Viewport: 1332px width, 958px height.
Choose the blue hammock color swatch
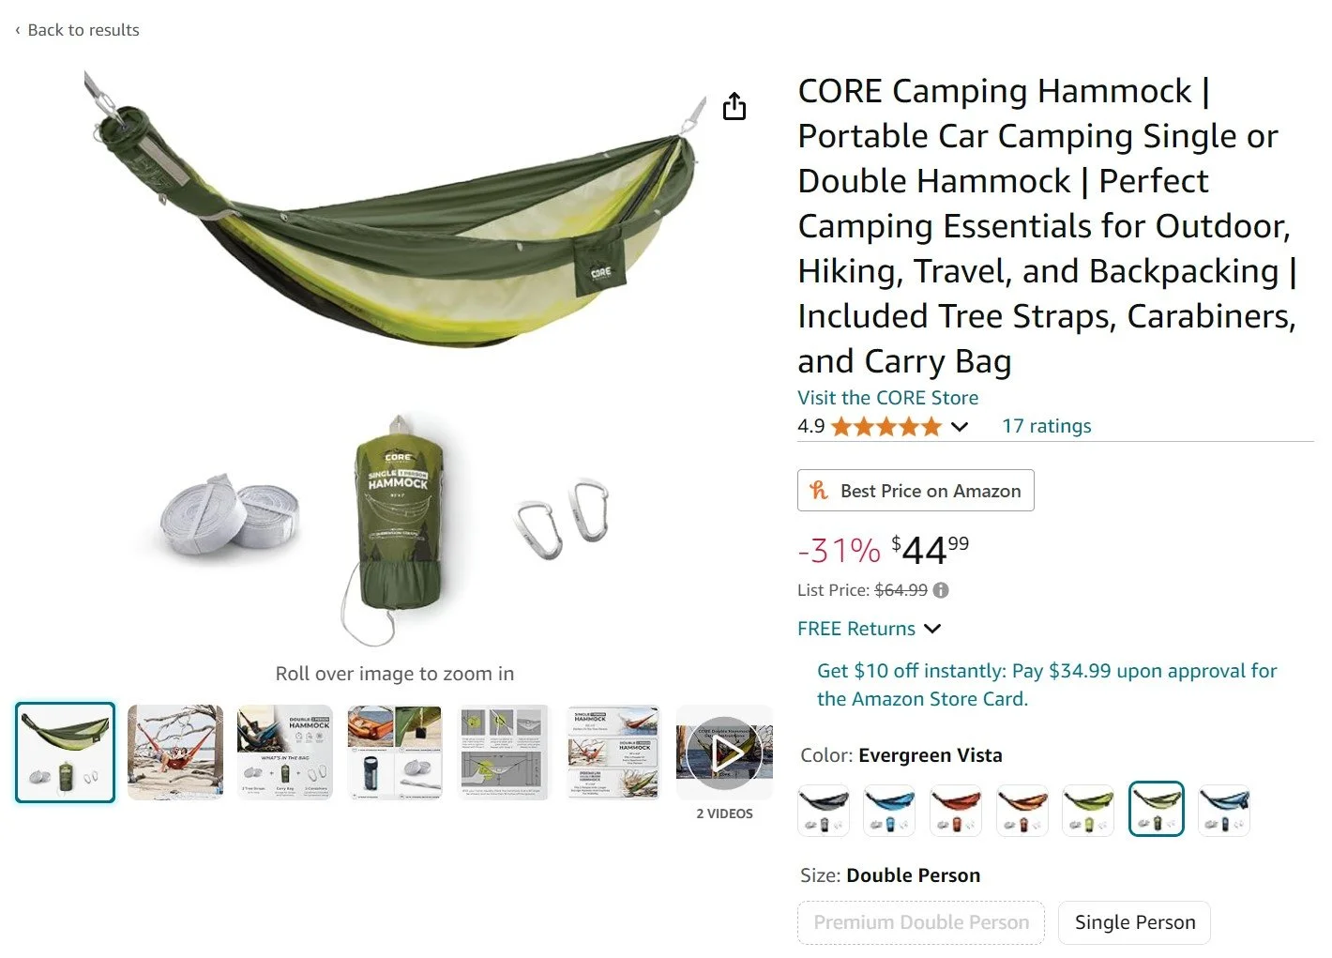[889, 810]
